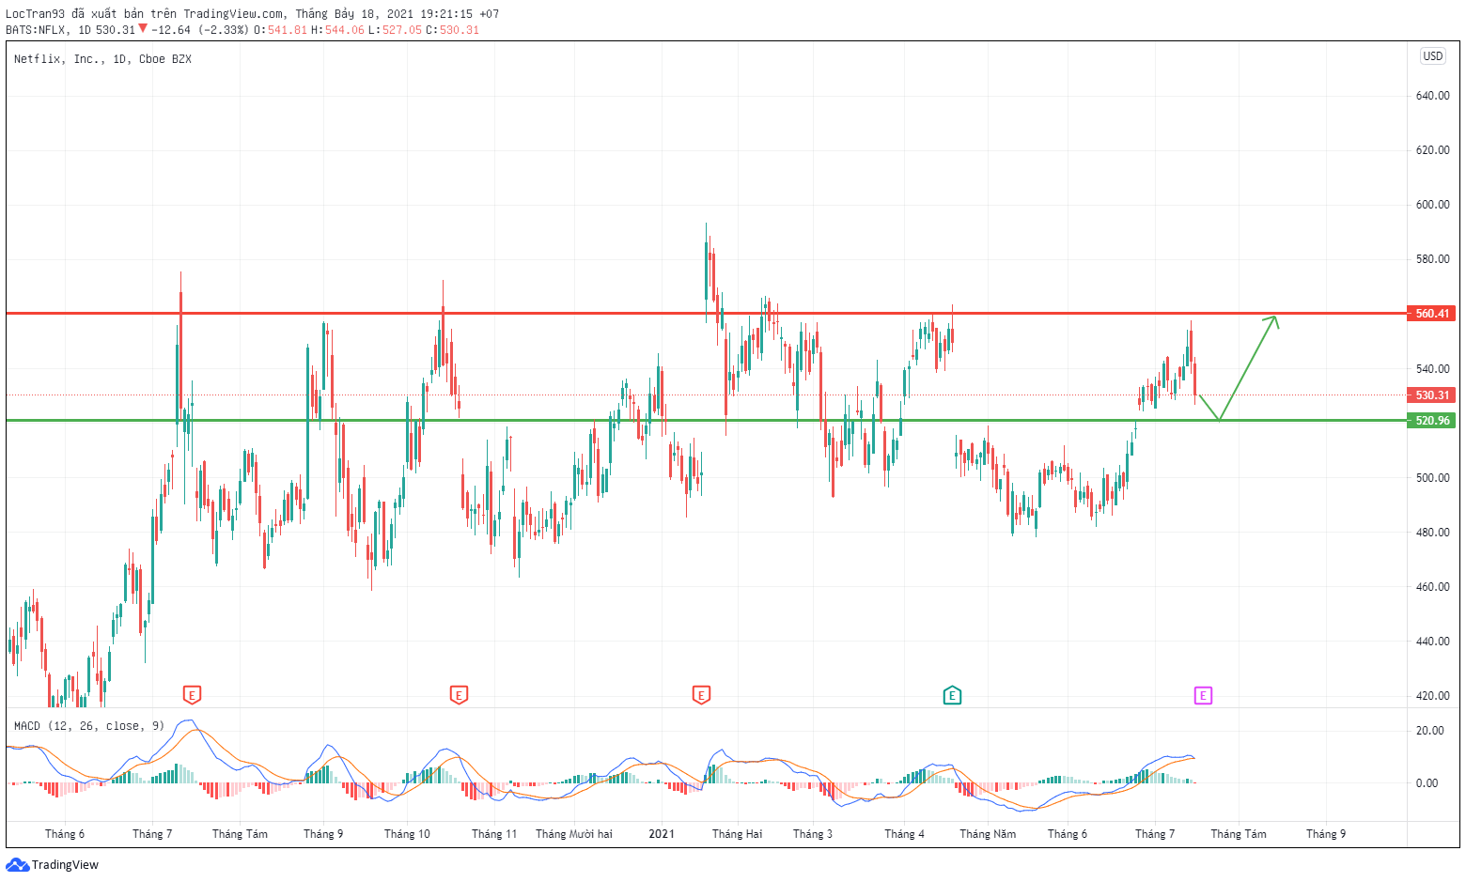Click the 440.00 price axis label

[x=1432, y=642]
